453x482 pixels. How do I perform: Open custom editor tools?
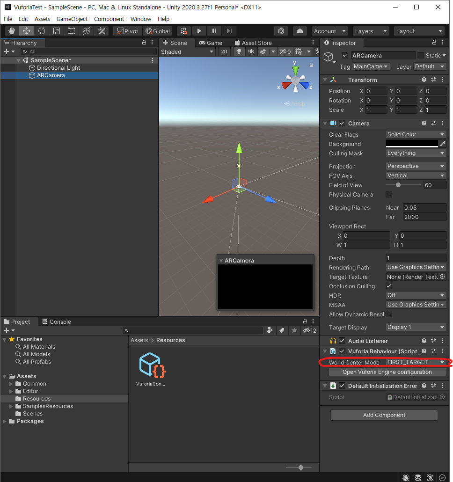pyautogui.click(x=102, y=31)
